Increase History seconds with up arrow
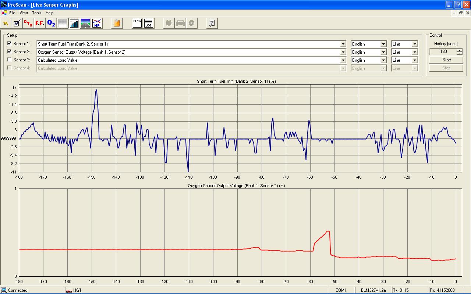This screenshot has width=471, height=294. 459,50
